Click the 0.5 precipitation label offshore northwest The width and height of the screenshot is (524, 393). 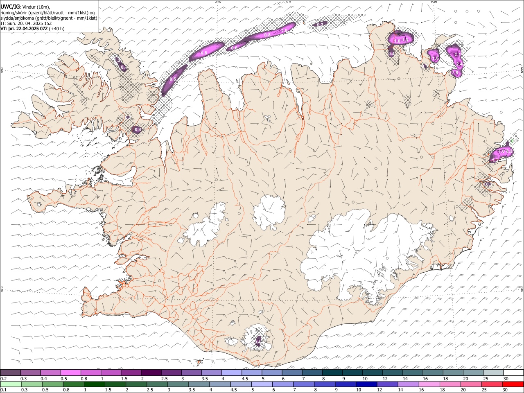(x=173, y=79)
